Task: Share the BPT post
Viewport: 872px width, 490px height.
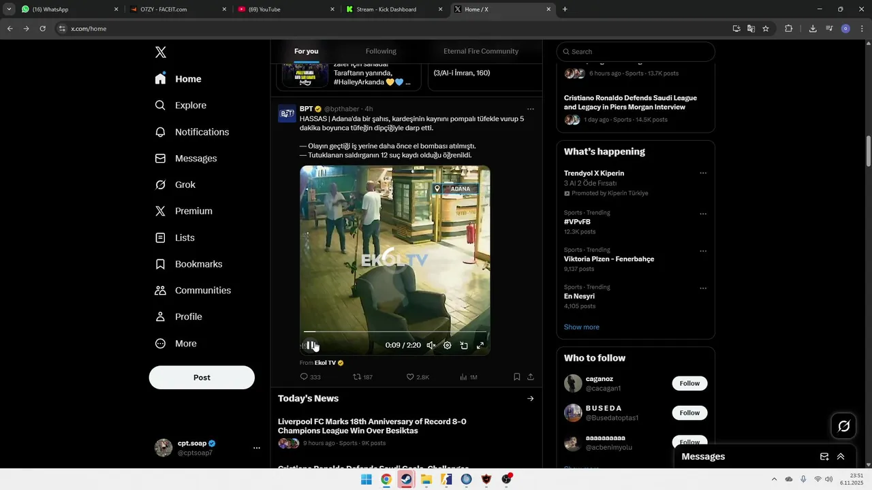Action: 531,377
